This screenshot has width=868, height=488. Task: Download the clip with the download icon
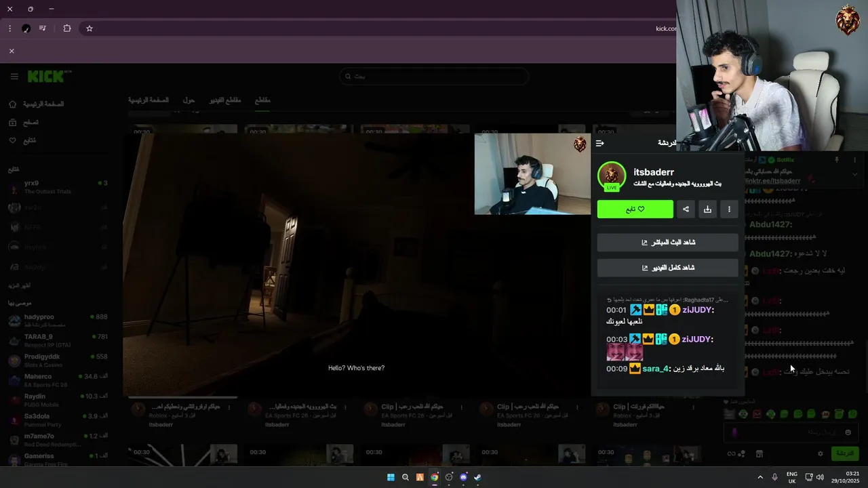click(707, 209)
